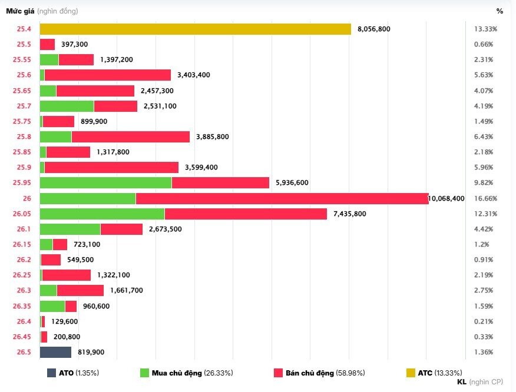Click the green buy segment at price 26
Screen dimensions: 516x392
click(x=87, y=198)
